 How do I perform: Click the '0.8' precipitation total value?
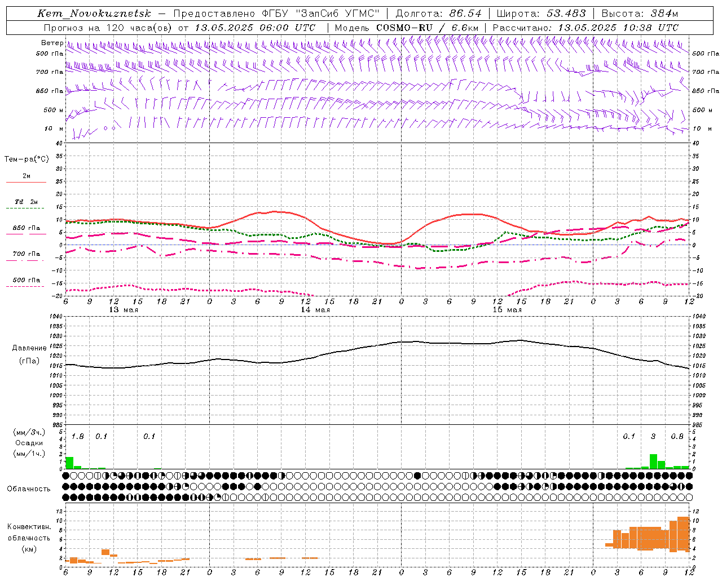pos(677,437)
